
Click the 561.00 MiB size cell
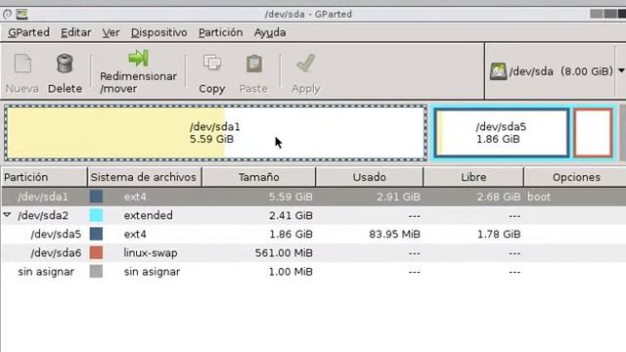click(284, 252)
